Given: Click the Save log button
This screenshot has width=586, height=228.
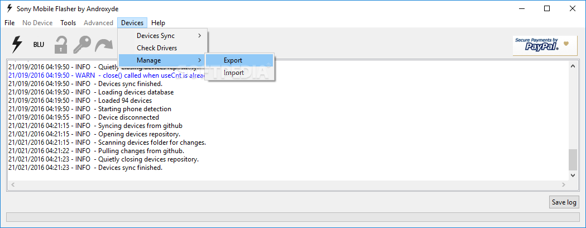Looking at the screenshot, I should tap(564, 202).
